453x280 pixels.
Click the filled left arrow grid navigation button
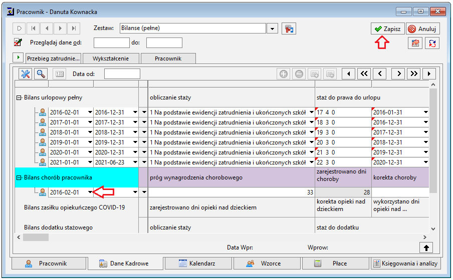coord(349,74)
